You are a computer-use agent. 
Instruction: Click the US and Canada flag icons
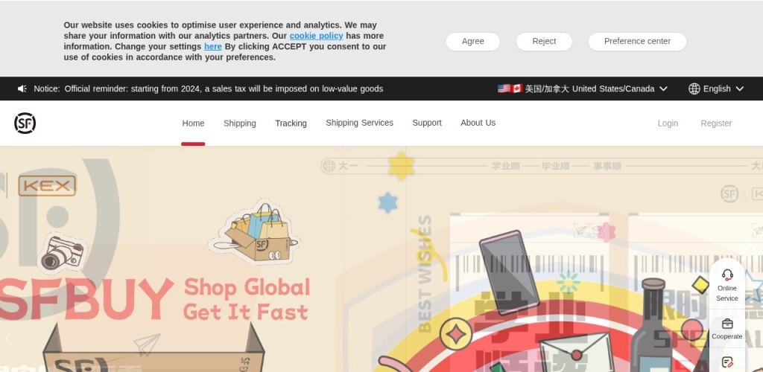(510, 89)
